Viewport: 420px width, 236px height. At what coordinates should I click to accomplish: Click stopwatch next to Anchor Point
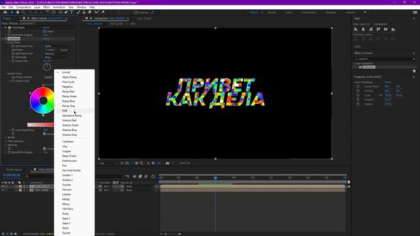click(358, 87)
